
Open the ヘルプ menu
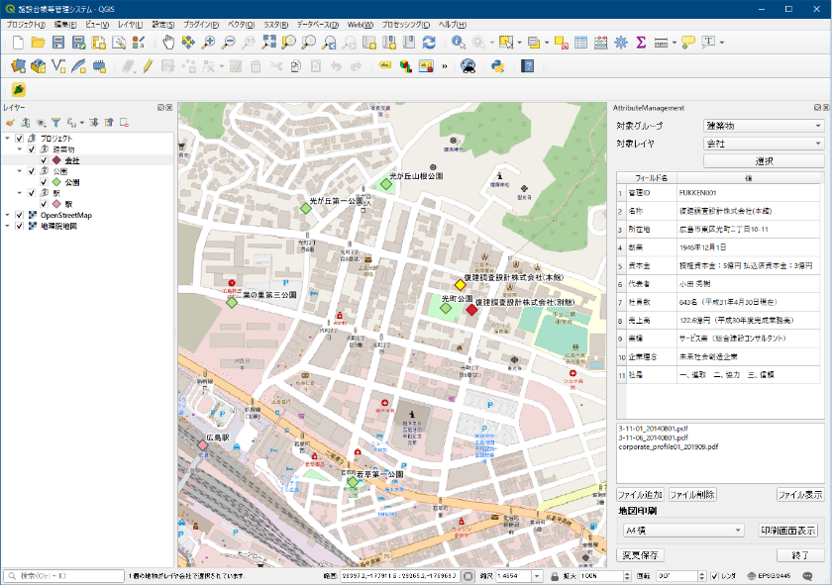pos(453,25)
